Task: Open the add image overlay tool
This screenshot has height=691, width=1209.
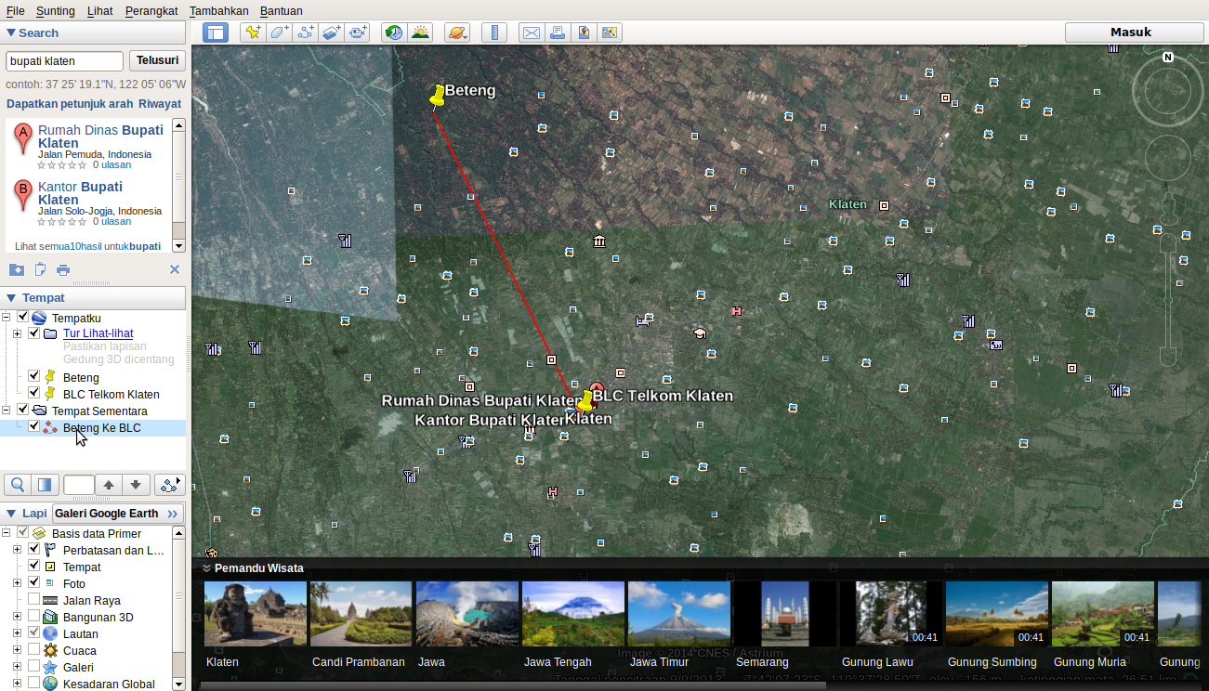Action: [x=332, y=33]
